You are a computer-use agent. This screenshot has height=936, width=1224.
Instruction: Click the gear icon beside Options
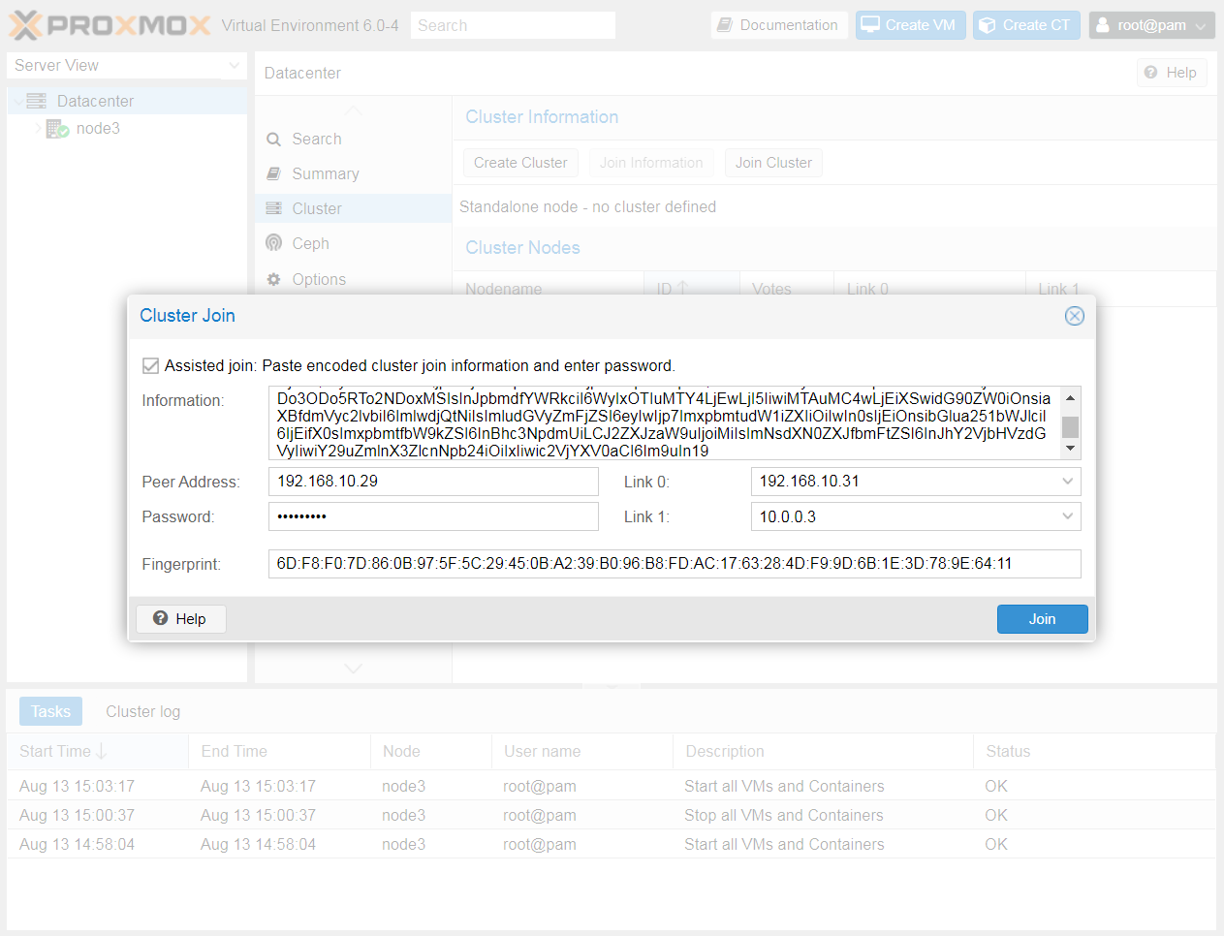click(x=273, y=279)
